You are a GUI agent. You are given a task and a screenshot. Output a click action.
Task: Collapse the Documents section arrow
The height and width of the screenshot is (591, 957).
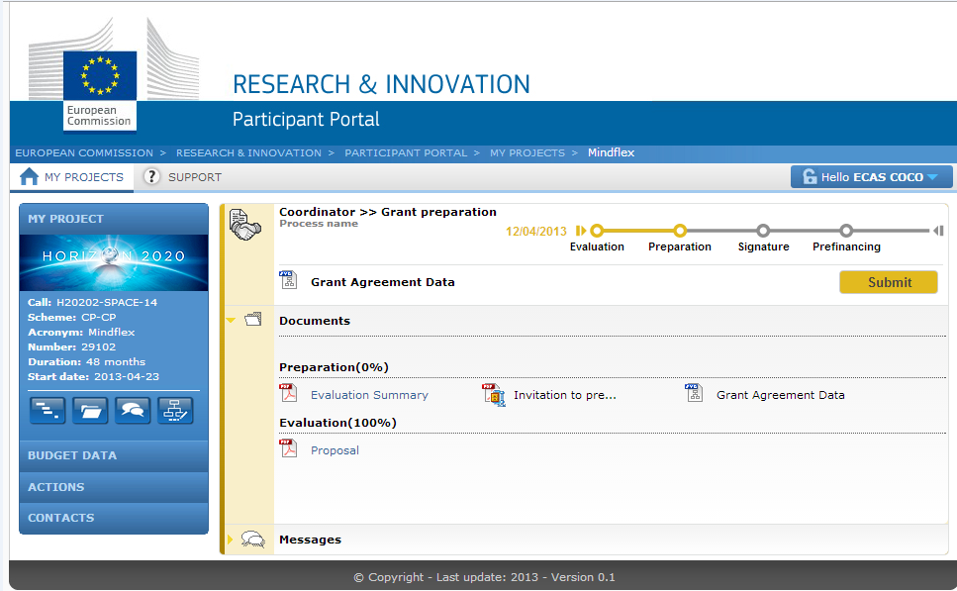(x=231, y=320)
